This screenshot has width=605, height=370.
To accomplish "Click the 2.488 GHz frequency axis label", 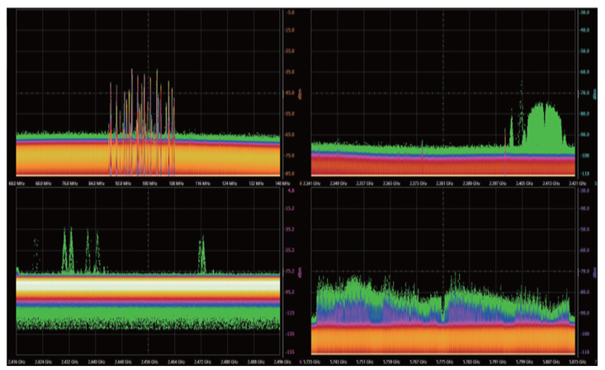I will click(x=256, y=362).
